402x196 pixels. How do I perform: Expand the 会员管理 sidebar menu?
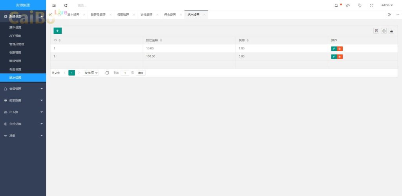click(x=23, y=89)
